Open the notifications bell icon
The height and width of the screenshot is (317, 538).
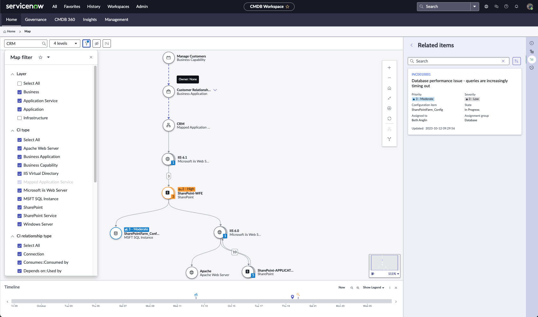pyautogui.click(x=516, y=7)
